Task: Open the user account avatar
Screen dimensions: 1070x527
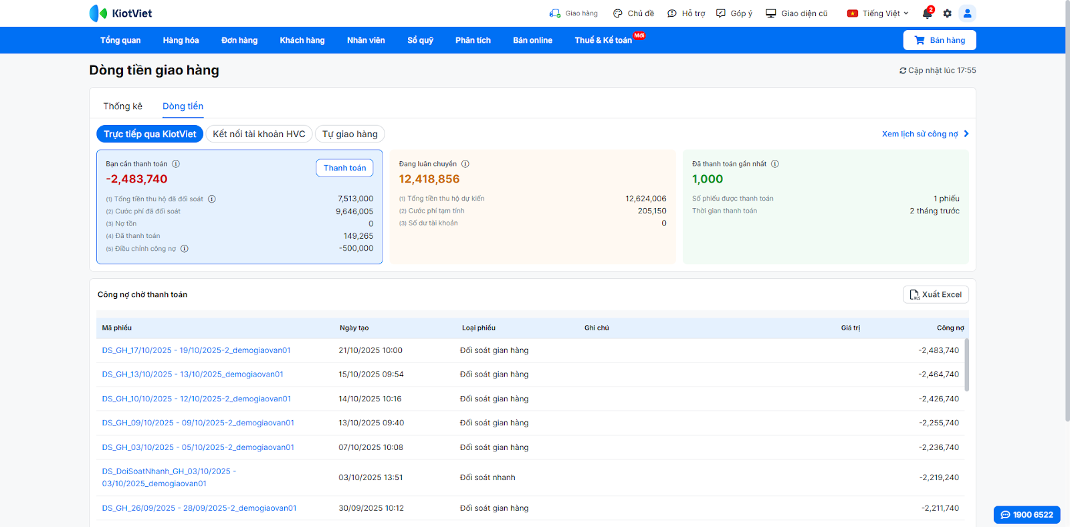Action: (967, 13)
